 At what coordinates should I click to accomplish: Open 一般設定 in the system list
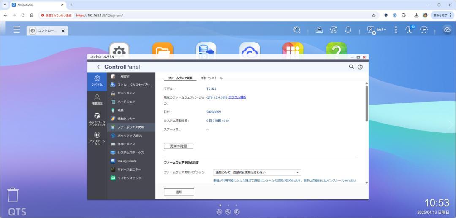[131, 76]
